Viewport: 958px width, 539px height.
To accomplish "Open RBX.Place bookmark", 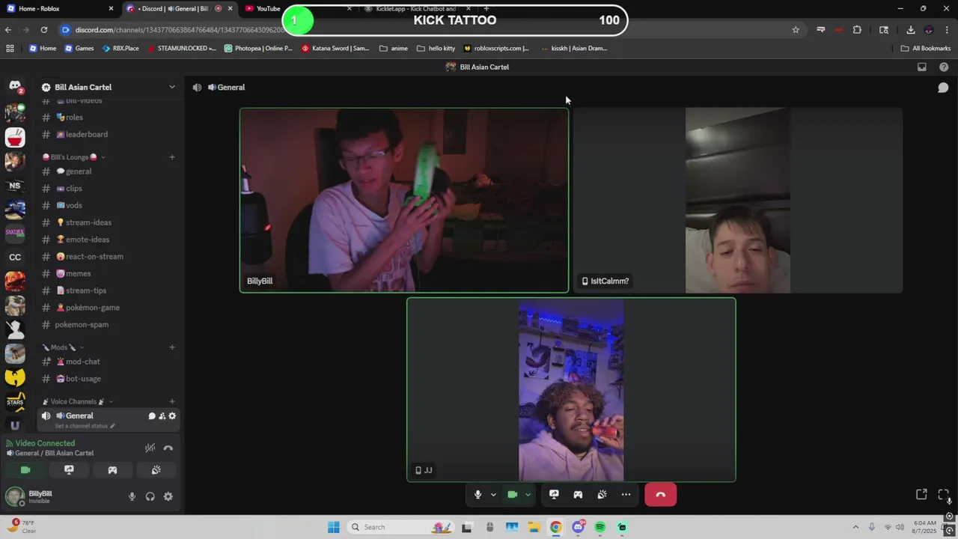I will [120, 48].
